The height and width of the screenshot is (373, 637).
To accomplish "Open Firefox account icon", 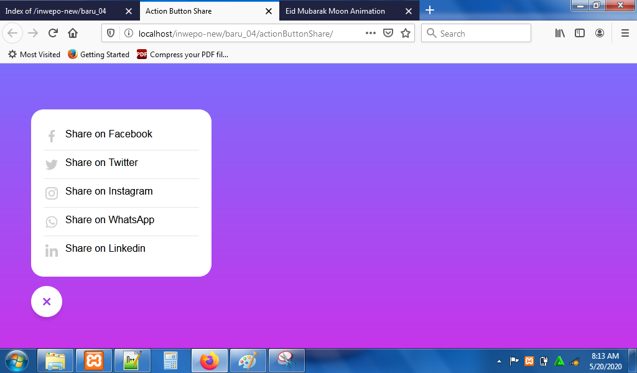I will 600,34.
